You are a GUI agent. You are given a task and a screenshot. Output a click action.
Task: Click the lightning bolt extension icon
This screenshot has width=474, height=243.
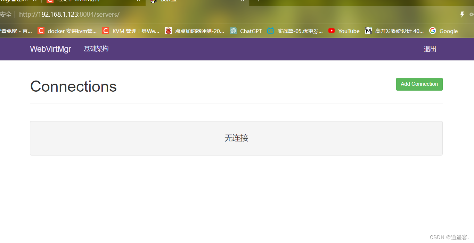[462, 14]
